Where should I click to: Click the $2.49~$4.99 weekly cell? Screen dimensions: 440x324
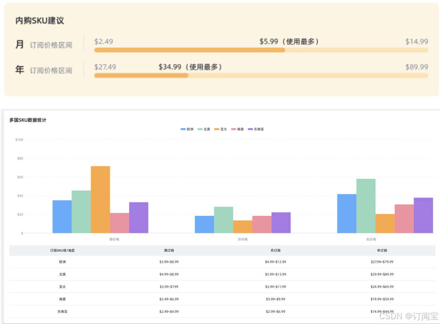point(169,311)
